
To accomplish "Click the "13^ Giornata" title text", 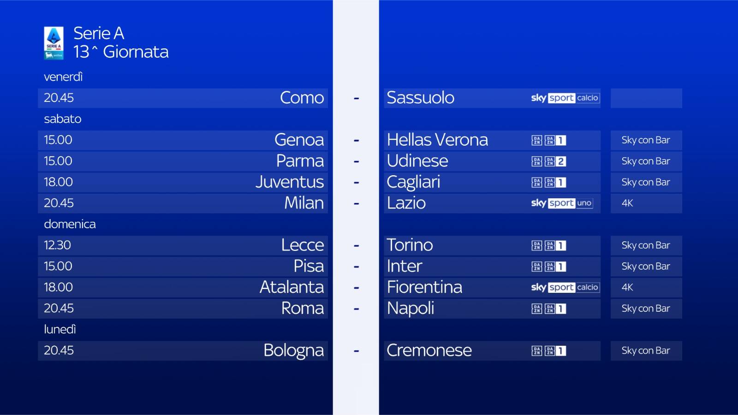I will pyautogui.click(x=121, y=52).
